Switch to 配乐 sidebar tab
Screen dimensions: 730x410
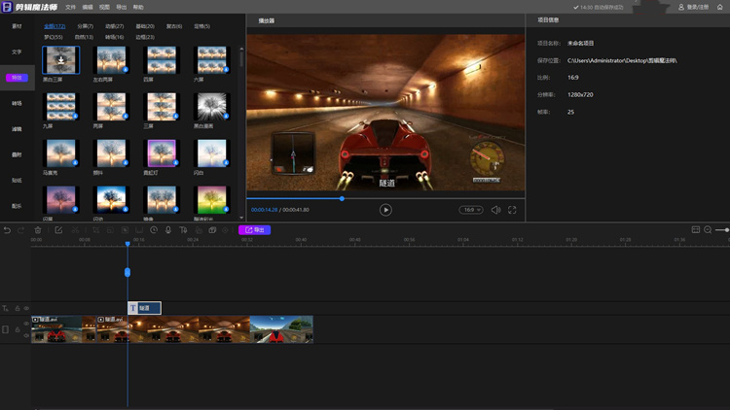click(17, 206)
